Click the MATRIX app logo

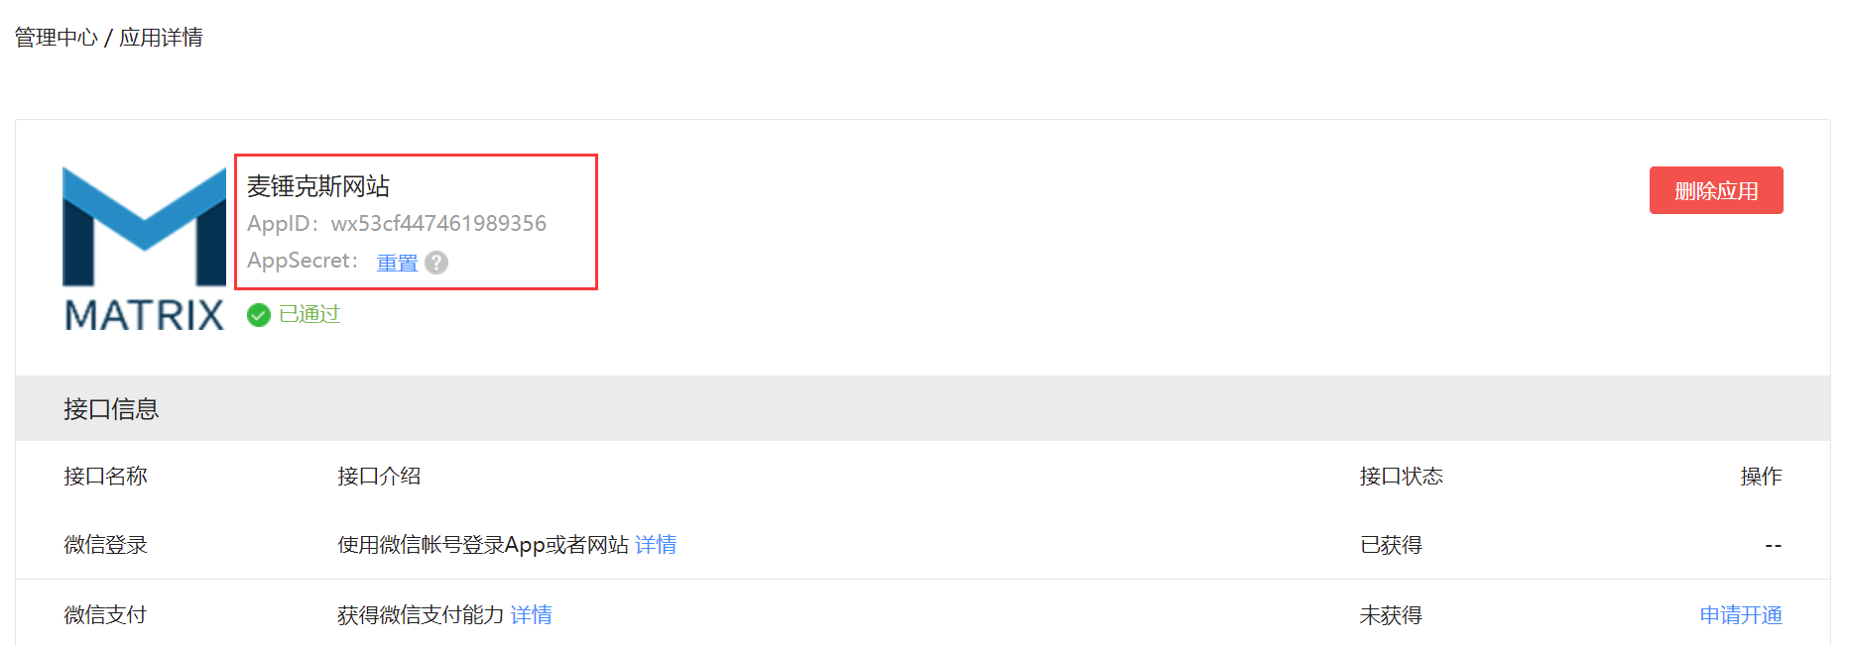coord(145,248)
